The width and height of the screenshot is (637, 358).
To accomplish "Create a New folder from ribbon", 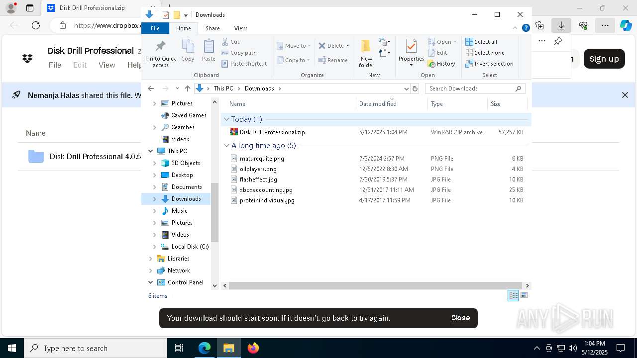I will [x=366, y=53].
